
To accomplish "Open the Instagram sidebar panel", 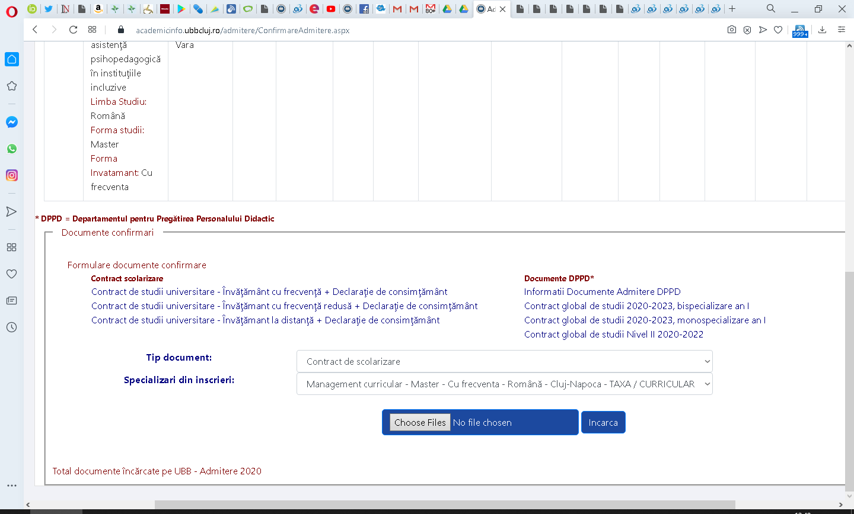I will coord(11,175).
